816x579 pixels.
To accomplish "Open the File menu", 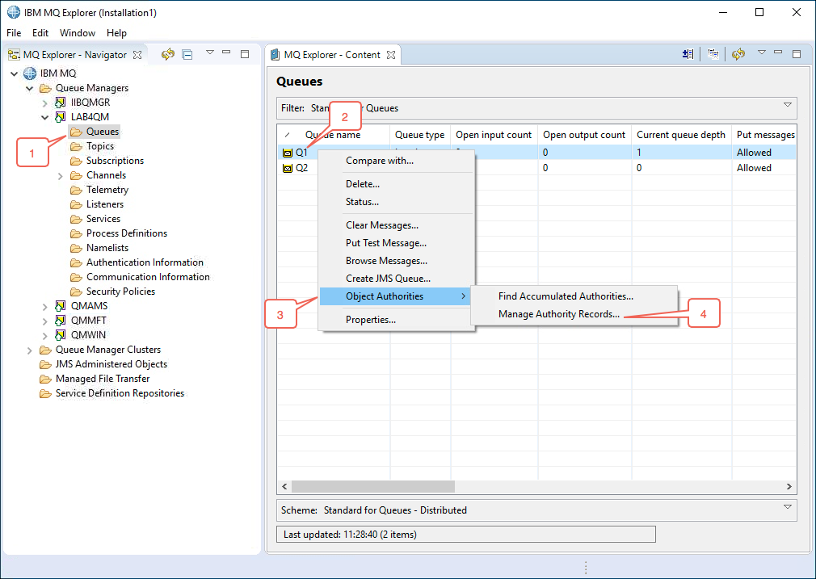I will pyautogui.click(x=14, y=33).
